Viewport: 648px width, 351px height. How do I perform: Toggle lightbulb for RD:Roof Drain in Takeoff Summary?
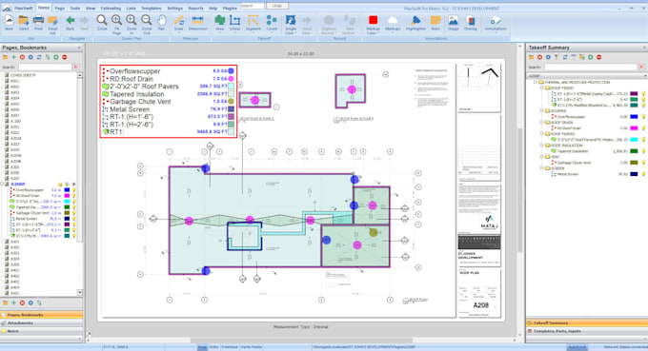pos(643,128)
